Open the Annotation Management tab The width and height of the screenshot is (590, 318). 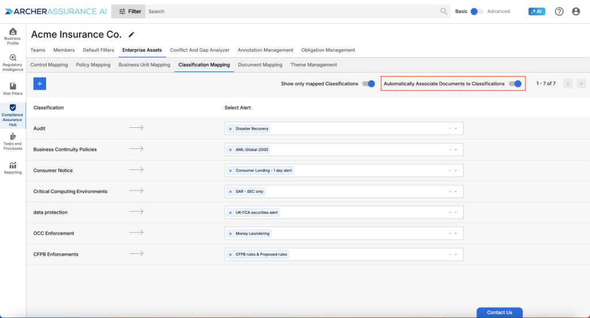(x=265, y=50)
